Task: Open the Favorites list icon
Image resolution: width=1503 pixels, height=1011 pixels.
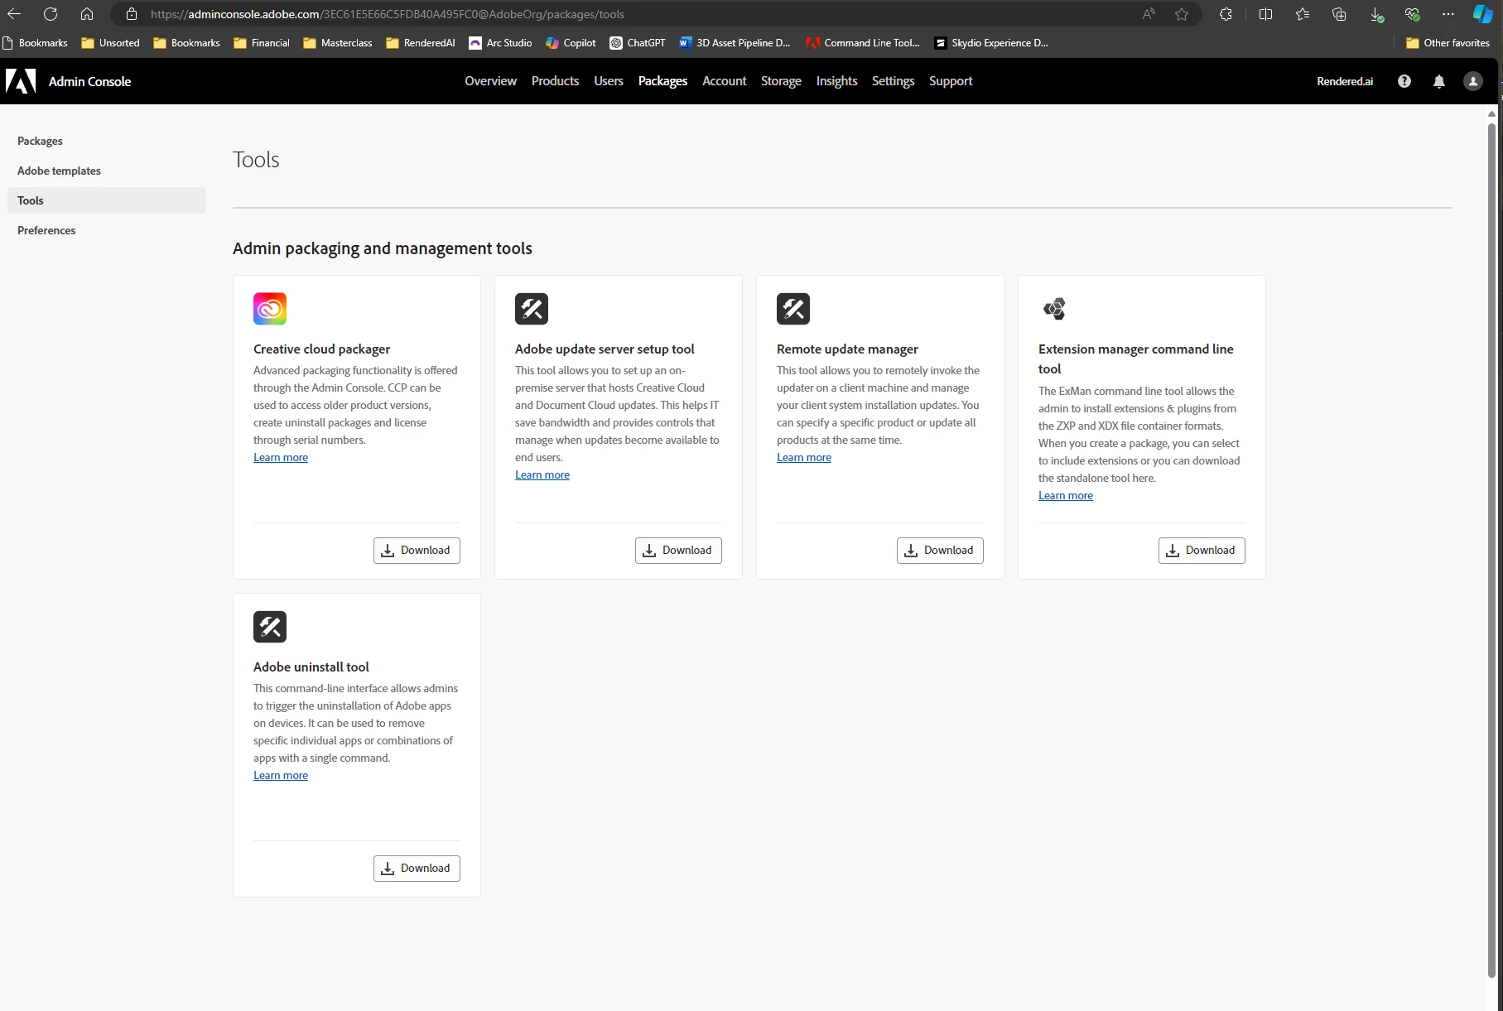Action: [1303, 14]
